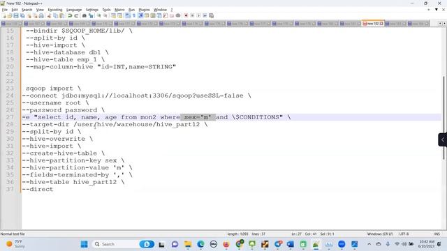Save the current file using the Save icon
The height and width of the screenshot is (251, 447).
(x=16, y=15)
